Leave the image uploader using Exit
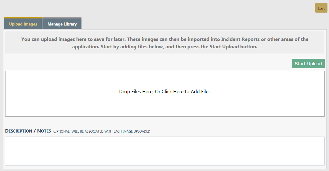The image size is (329, 171). (x=321, y=8)
